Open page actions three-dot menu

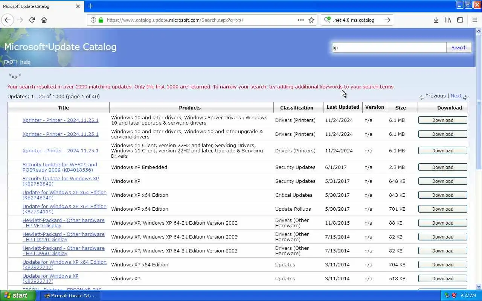pyautogui.click(x=301, y=20)
